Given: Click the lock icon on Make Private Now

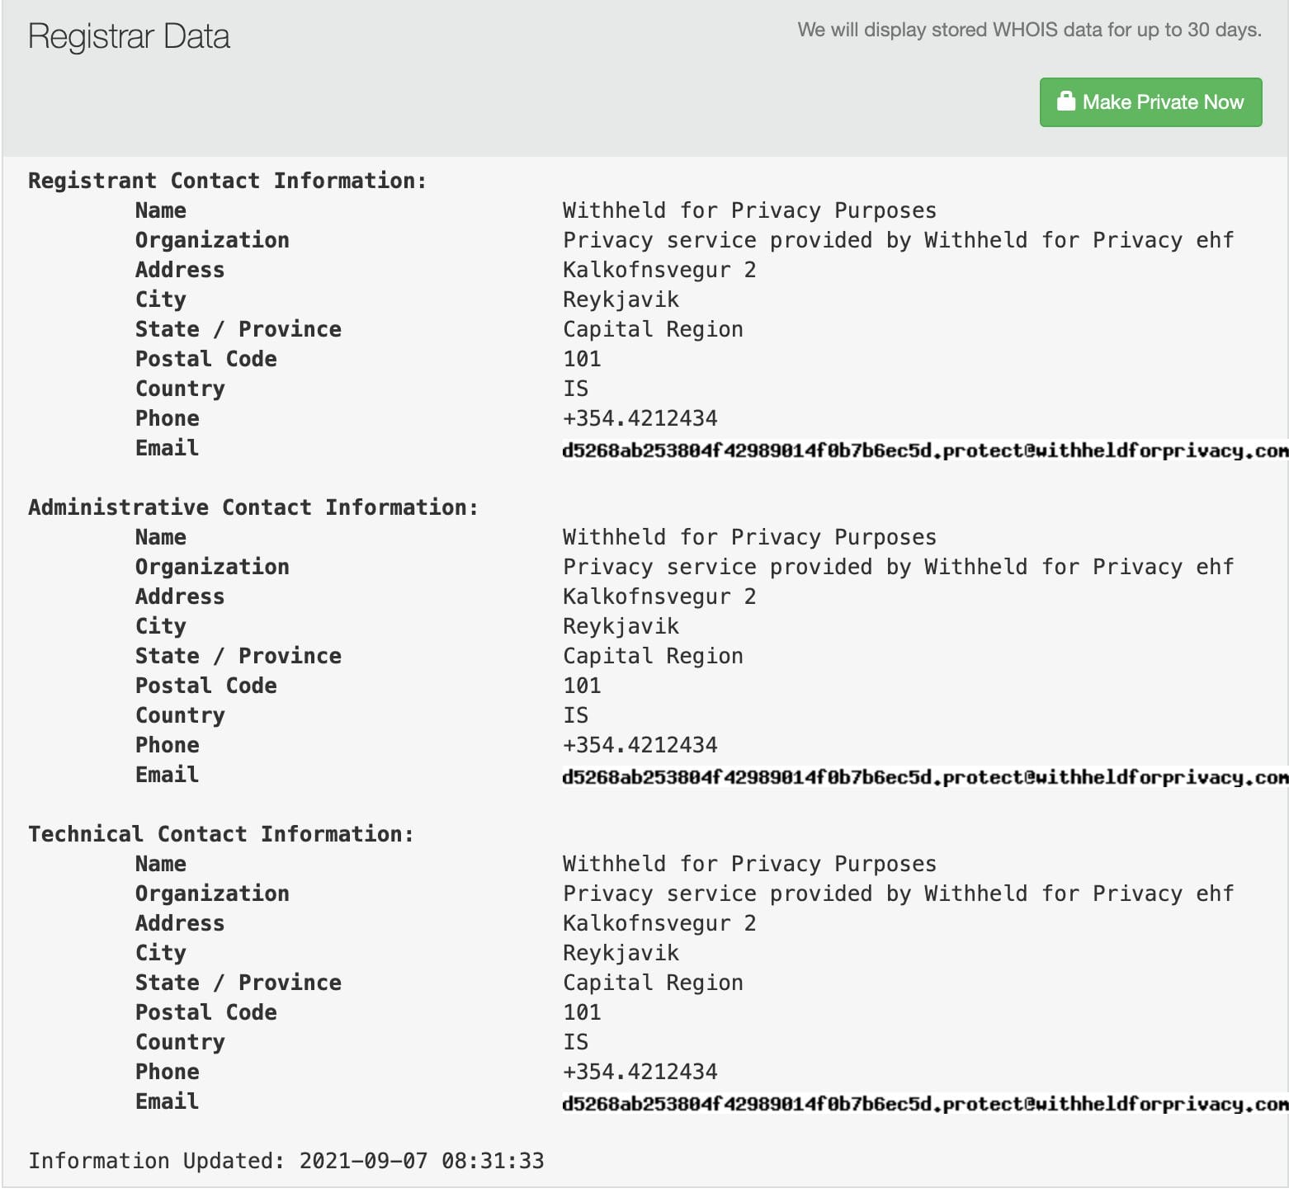Looking at the screenshot, I should 1065,101.
